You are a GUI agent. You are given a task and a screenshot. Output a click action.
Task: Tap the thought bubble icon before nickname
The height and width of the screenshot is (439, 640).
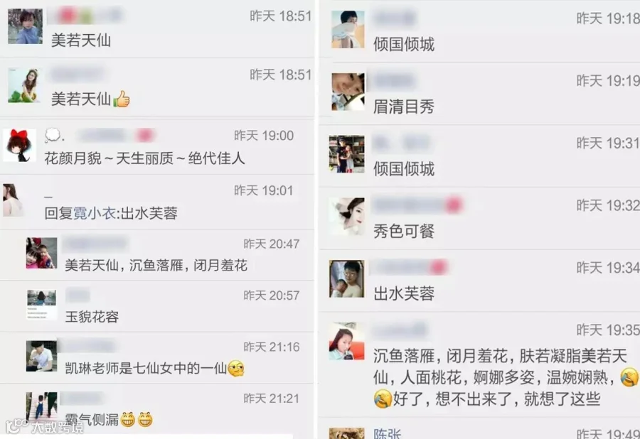(53, 135)
